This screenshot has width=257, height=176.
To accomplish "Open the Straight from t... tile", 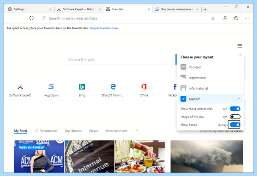I will [x=113, y=90].
